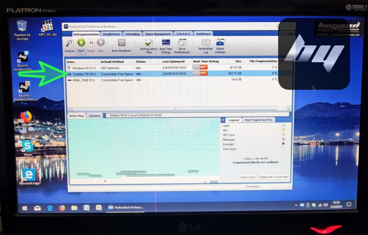Open Drive Preferences
The image size is (368, 235).
click(x=182, y=46)
